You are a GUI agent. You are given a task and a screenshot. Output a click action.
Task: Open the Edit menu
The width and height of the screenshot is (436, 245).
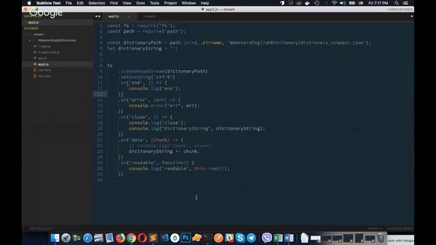pos(80,3)
